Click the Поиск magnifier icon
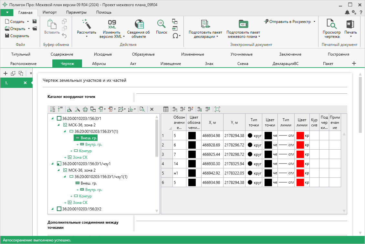Screen dimensions: 365x244 [x=161, y=24]
